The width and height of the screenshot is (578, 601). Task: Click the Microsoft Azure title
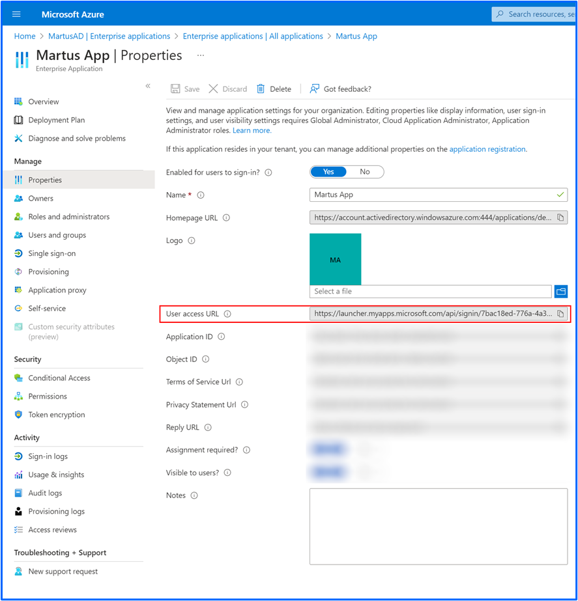(73, 14)
